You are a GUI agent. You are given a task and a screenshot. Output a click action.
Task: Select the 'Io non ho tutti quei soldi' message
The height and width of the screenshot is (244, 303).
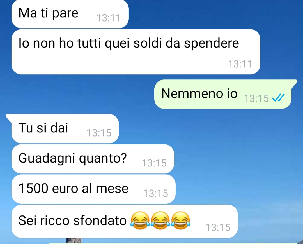click(x=136, y=52)
